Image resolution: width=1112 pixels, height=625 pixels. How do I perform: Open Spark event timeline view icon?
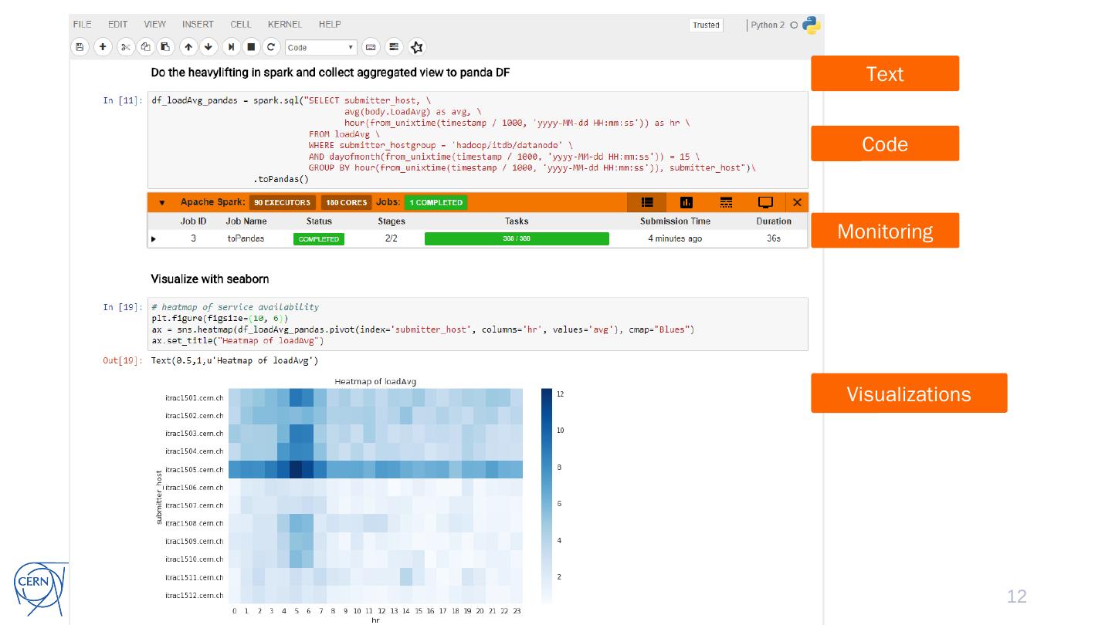click(x=726, y=202)
